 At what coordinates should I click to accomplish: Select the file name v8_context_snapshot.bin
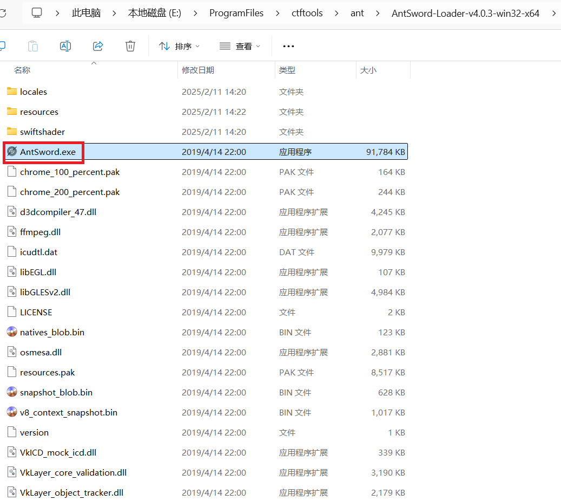68,413
